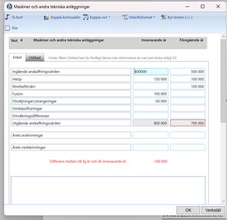Click the vertical scrollbar thumb
The width and height of the screenshot is (227, 220).
point(223,80)
